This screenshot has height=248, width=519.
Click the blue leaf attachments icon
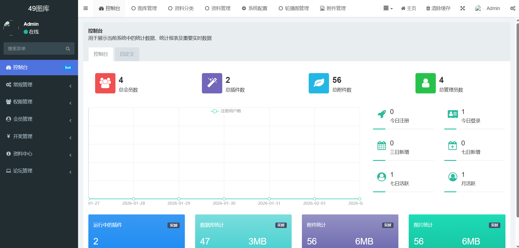tap(319, 83)
